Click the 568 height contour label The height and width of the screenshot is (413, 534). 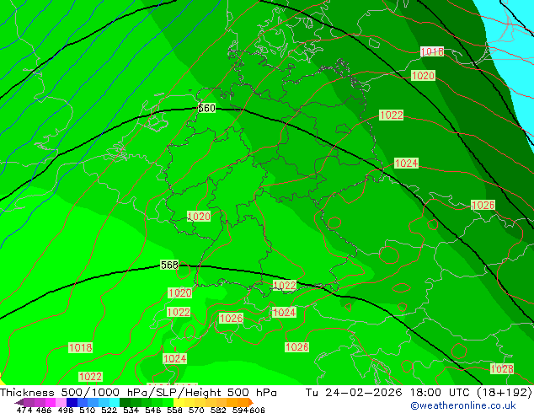tap(169, 265)
